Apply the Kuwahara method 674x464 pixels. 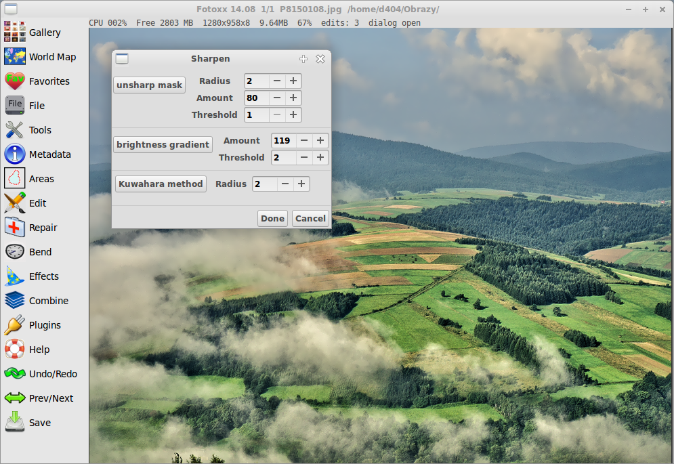pyautogui.click(x=161, y=184)
